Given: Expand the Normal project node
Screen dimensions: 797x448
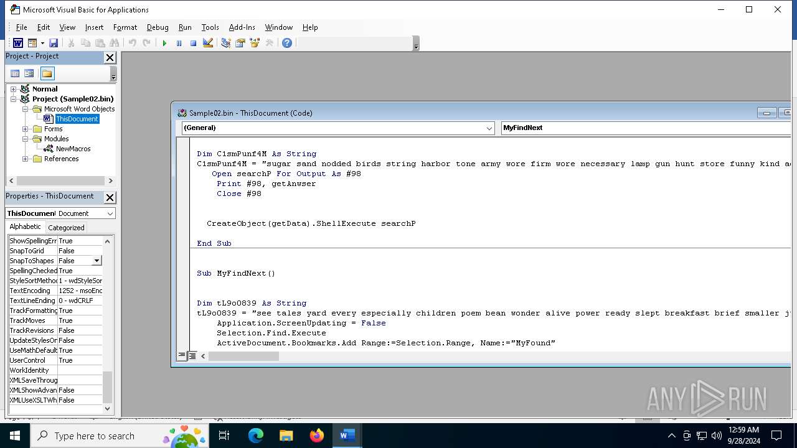Looking at the screenshot, I should (13, 89).
